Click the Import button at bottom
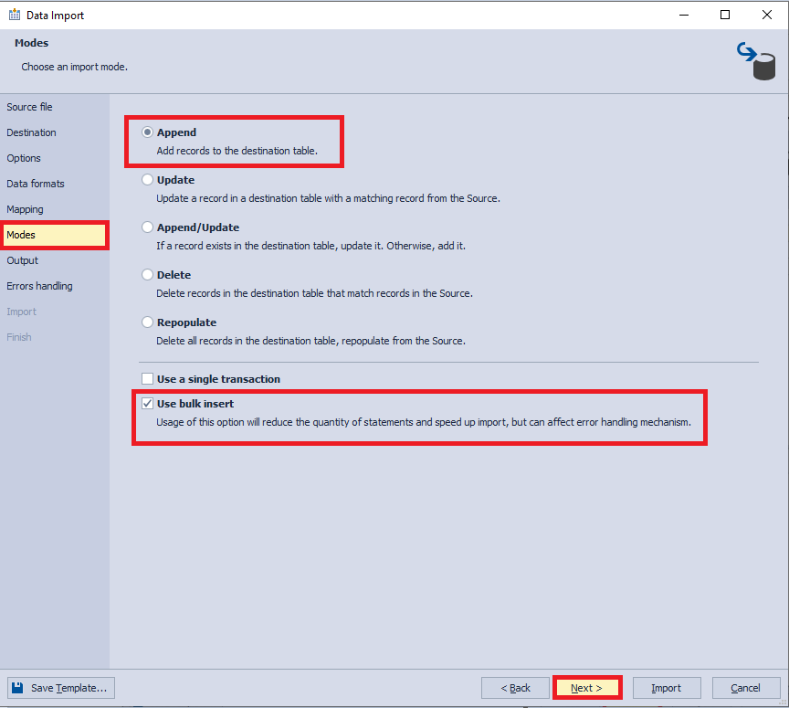 (667, 688)
